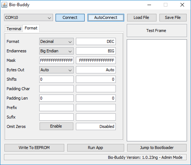
Task: Enable the Omit Zeros option
Action: (x=56, y=126)
